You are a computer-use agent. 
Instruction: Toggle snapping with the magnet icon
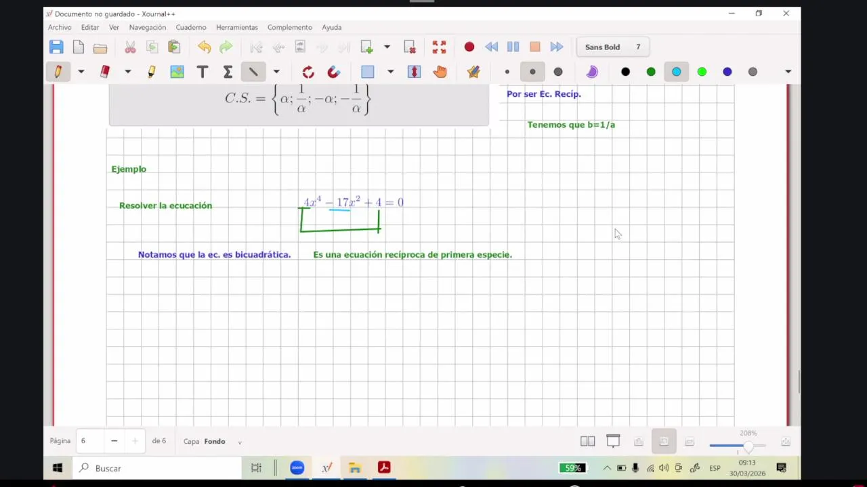coord(333,72)
